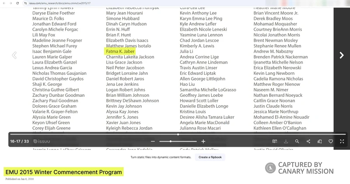Image resolution: width=350 pixels, height=184 pixels.
Task: Go back using browser back arrow
Action: point(4,3)
